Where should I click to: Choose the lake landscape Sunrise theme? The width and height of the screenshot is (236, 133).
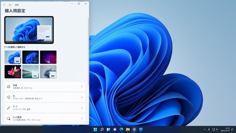point(30,72)
